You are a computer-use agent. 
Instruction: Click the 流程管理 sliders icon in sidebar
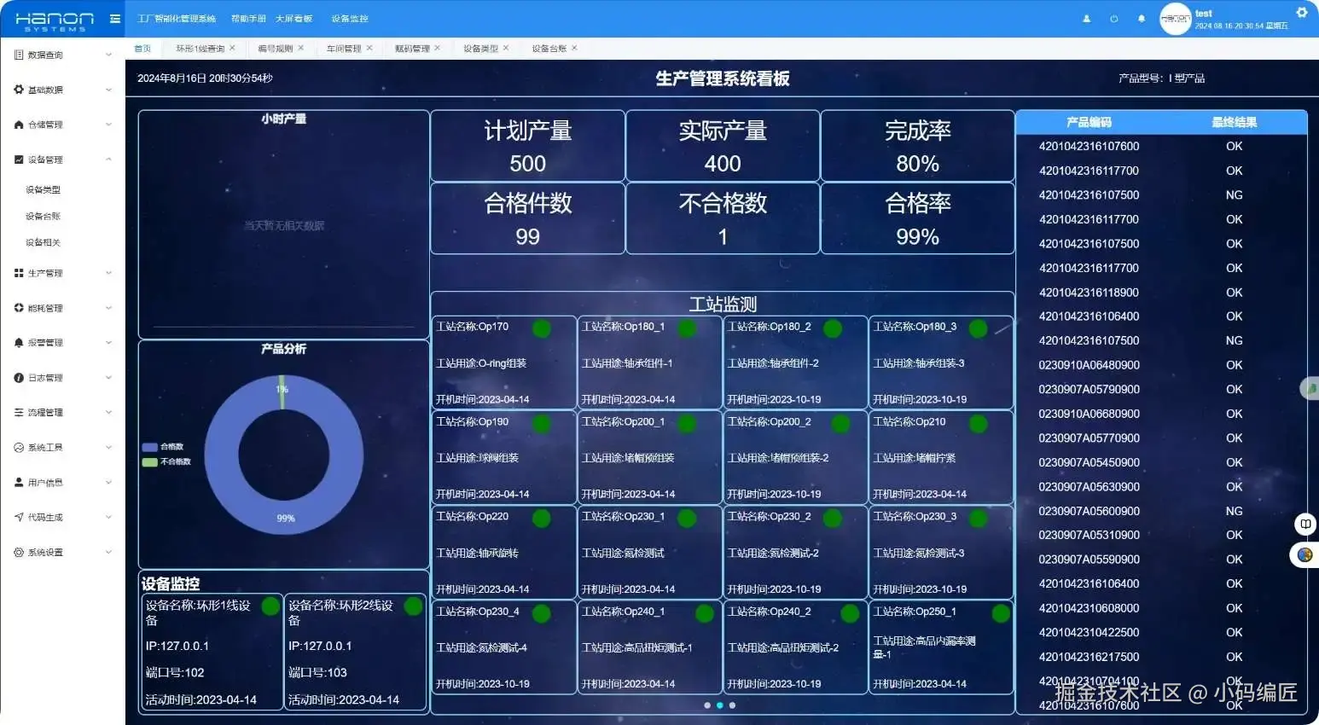coord(19,412)
